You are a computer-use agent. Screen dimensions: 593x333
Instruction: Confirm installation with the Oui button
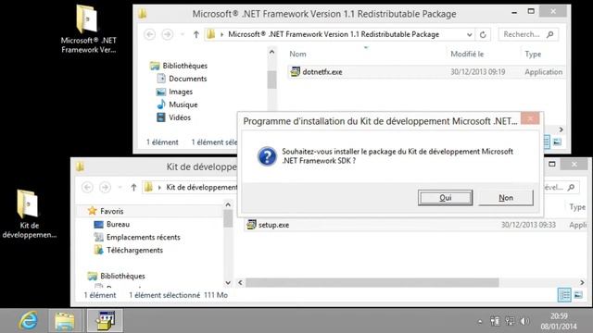445,197
